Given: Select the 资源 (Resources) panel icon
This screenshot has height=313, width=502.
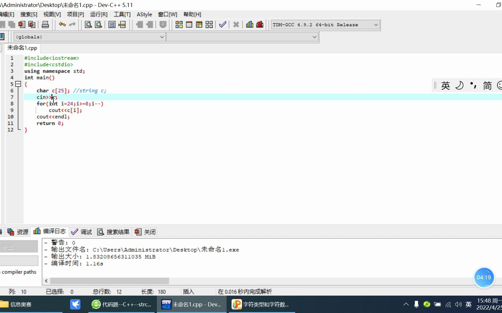Looking at the screenshot, I should pyautogui.click(x=11, y=232).
